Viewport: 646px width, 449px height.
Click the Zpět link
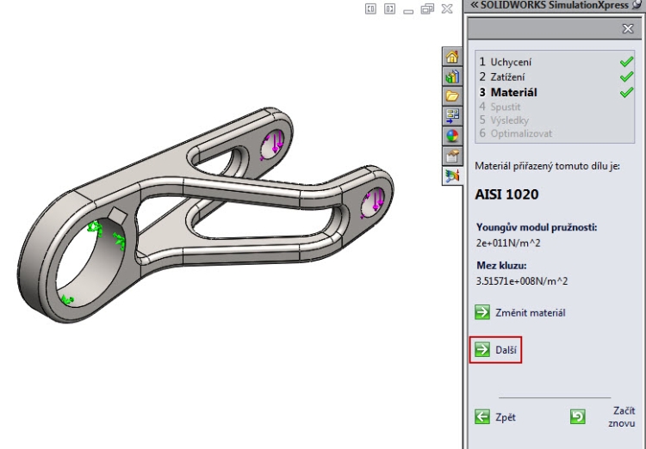tap(506, 417)
